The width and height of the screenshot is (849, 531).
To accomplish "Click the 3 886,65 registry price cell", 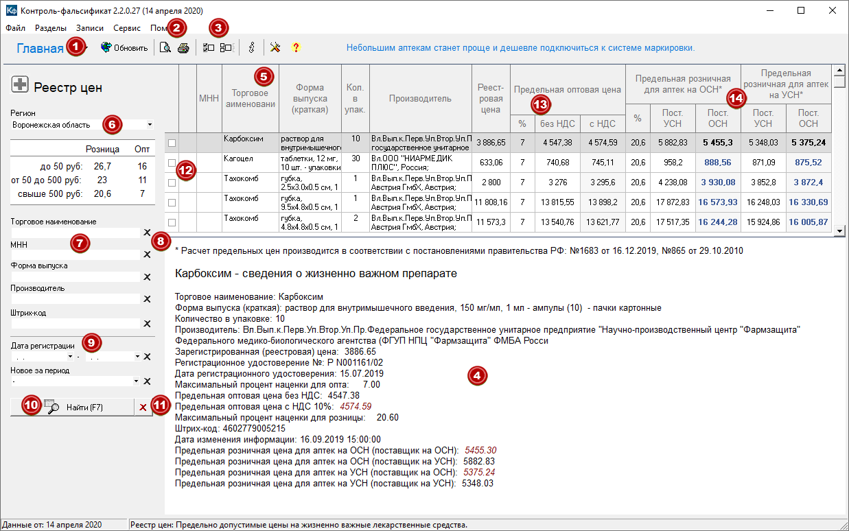I will 490,143.
